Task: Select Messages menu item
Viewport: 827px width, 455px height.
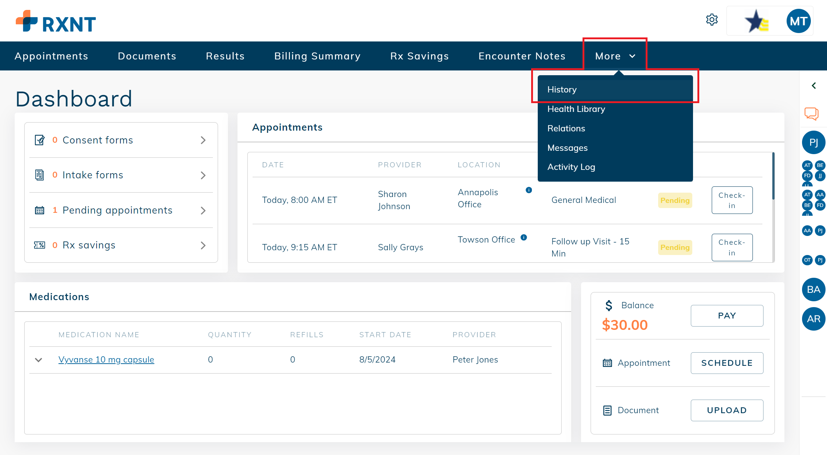Action: pyautogui.click(x=615, y=148)
